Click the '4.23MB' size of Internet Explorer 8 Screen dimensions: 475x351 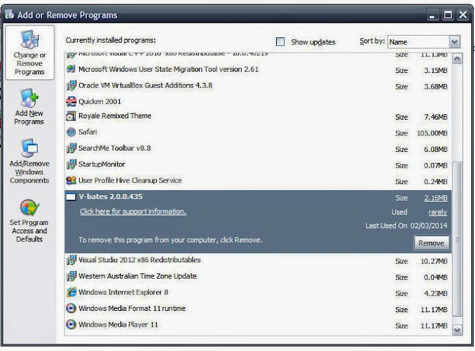[435, 294]
